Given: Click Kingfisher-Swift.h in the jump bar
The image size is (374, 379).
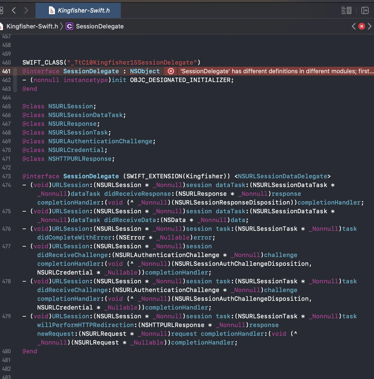Looking at the screenshot, I should pyautogui.click(x=32, y=26).
